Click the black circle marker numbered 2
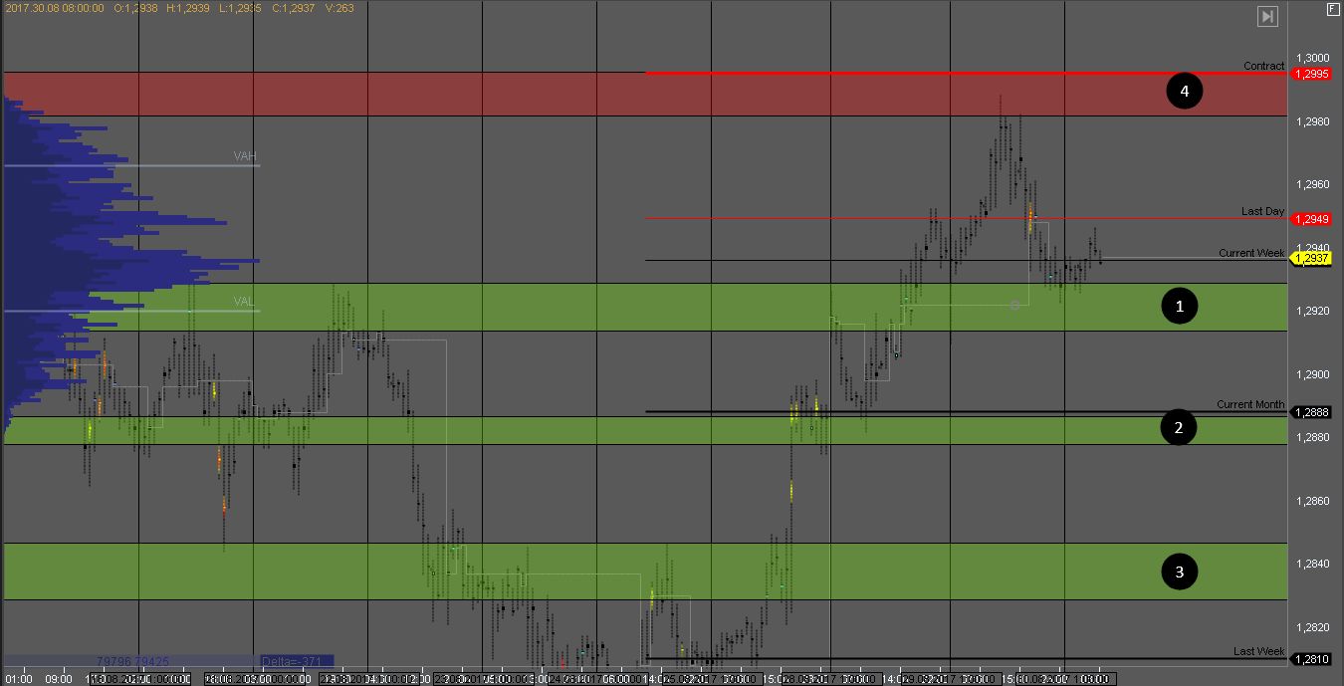Viewport: 1344px width, 686px height. (x=1179, y=428)
